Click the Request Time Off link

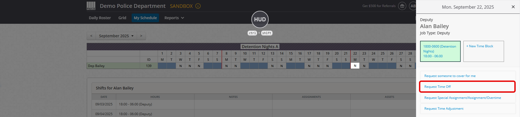tap(437, 87)
